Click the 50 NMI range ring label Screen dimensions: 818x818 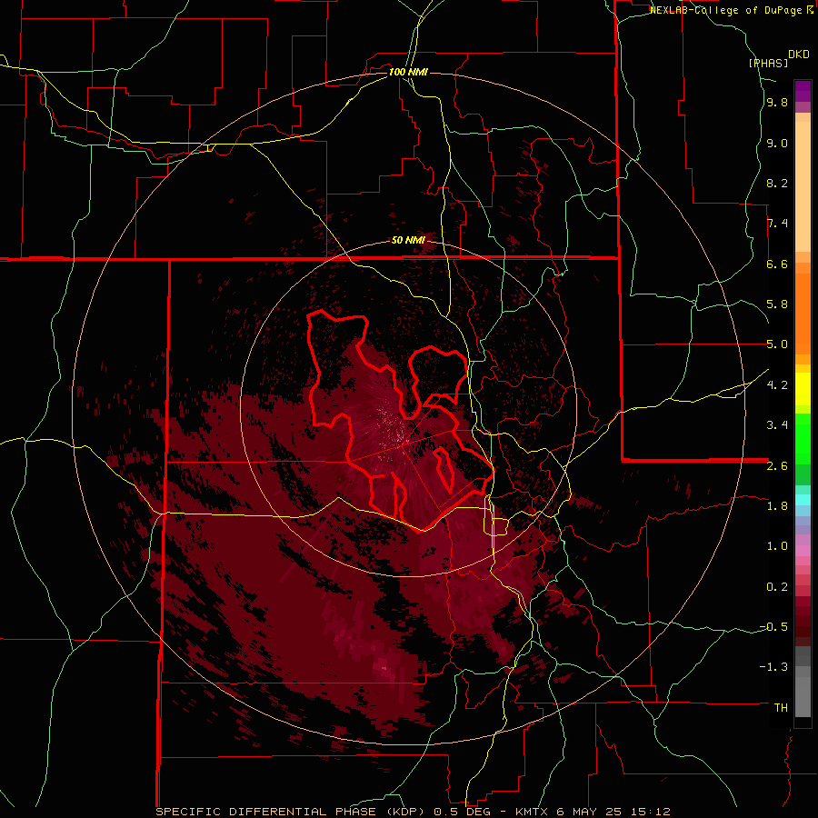coord(408,240)
